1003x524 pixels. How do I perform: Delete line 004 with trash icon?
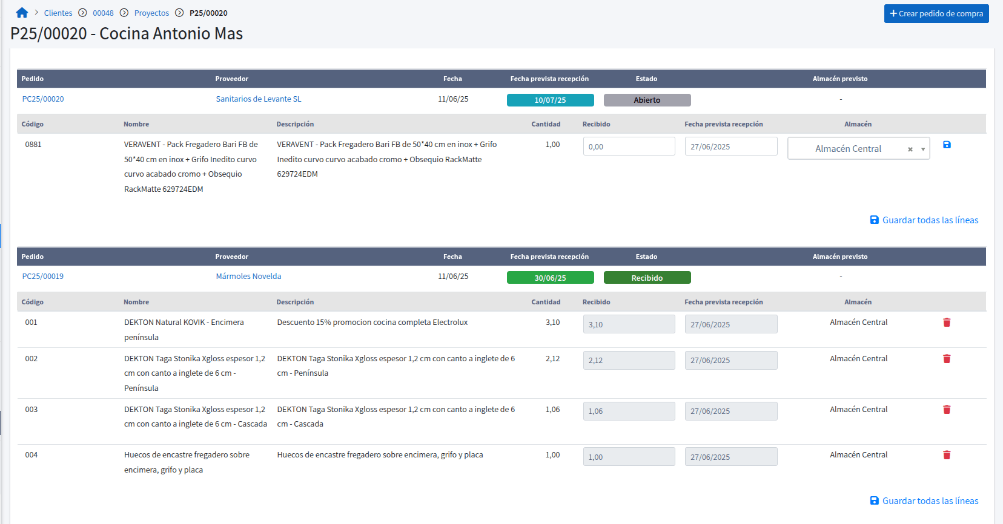[947, 455]
